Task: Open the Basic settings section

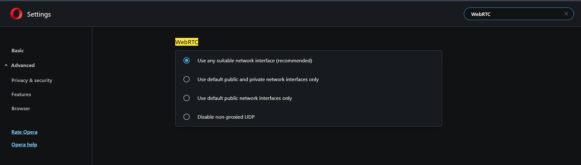Action: tap(18, 50)
